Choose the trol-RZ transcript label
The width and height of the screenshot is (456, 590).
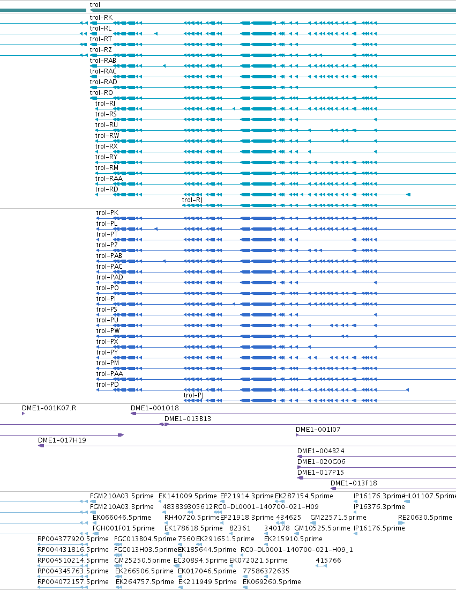[x=101, y=50]
